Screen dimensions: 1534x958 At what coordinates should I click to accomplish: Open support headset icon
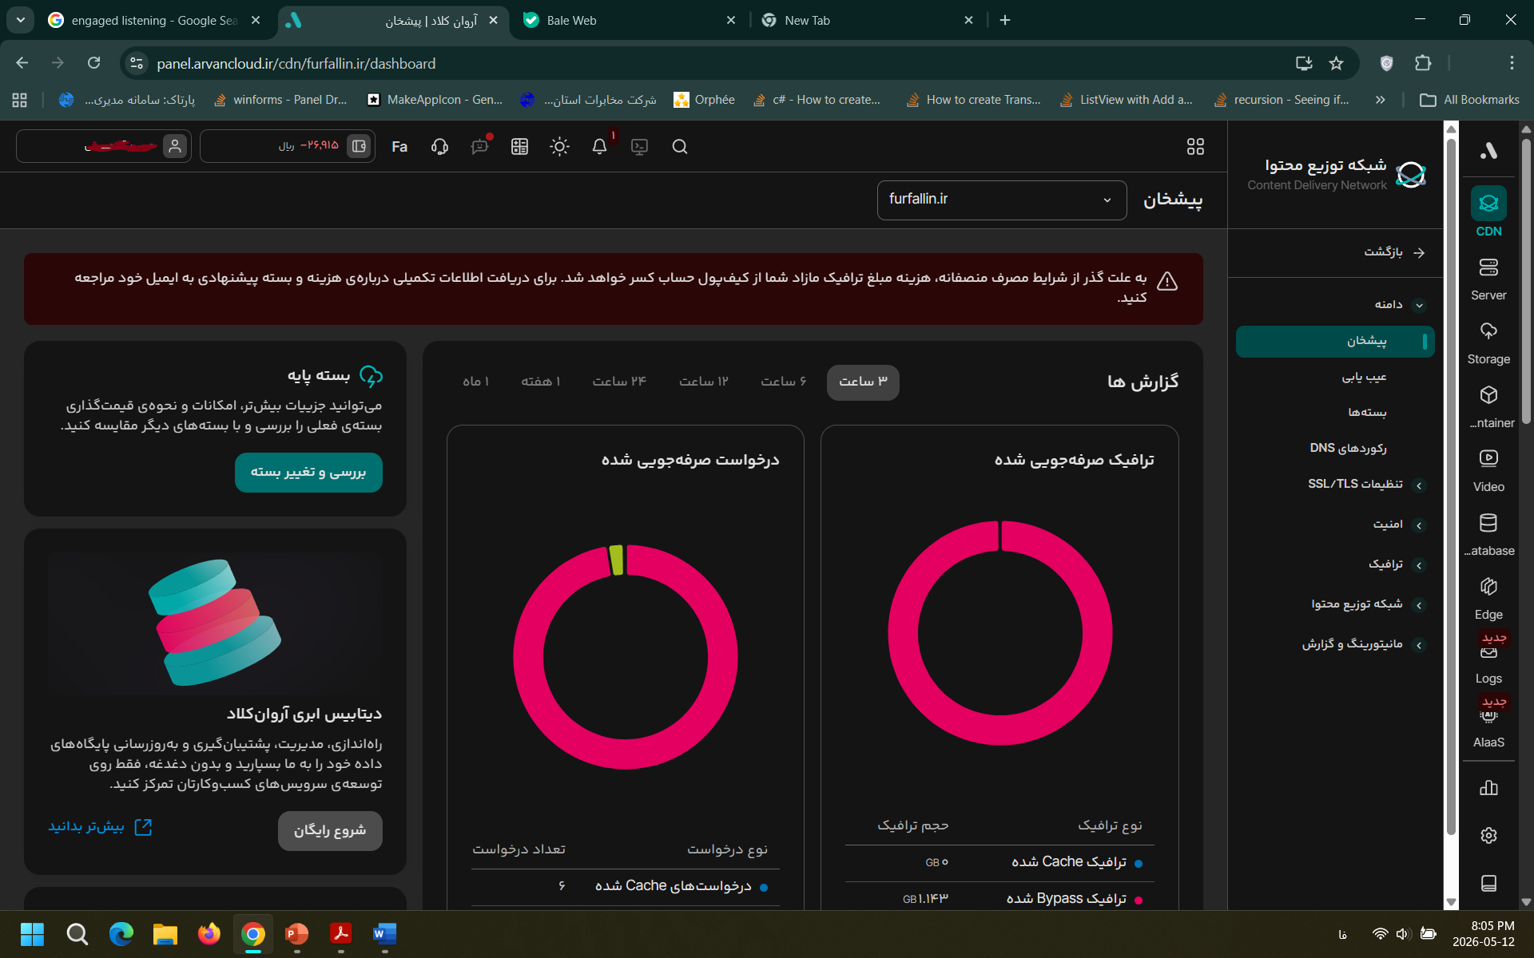click(x=439, y=147)
